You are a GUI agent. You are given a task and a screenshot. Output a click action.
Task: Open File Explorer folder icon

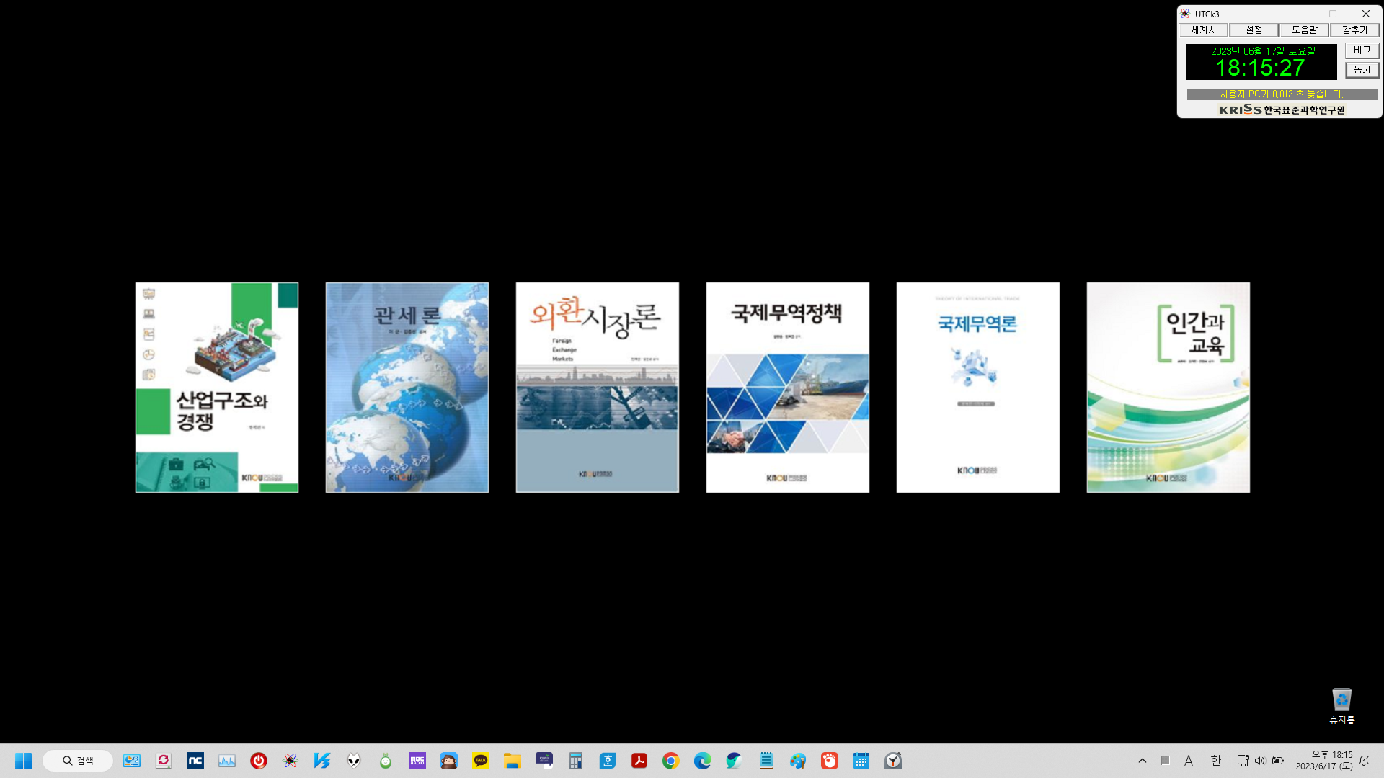(513, 761)
